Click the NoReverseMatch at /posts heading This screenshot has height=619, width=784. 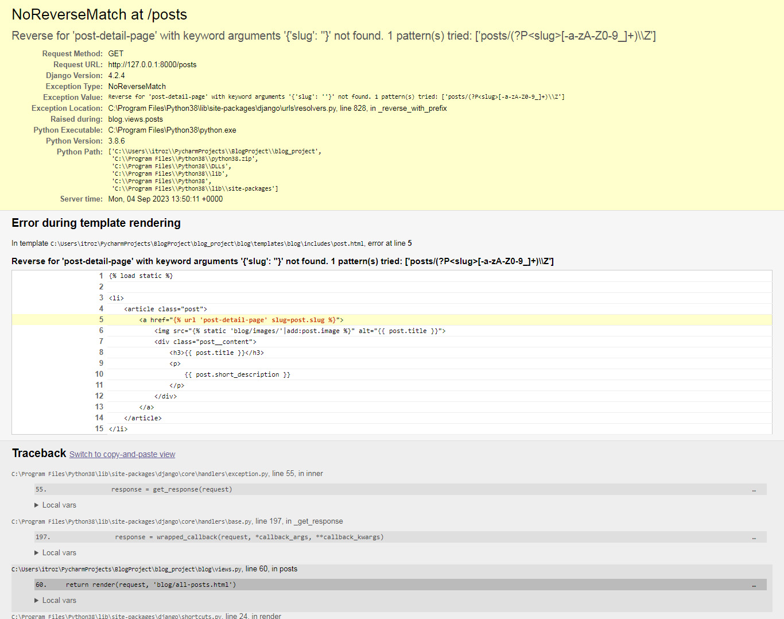click(99, 14)
